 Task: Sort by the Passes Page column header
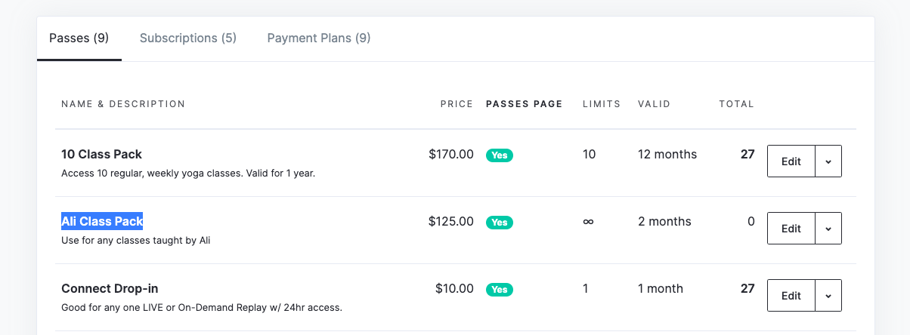click(x=524, y=104)
